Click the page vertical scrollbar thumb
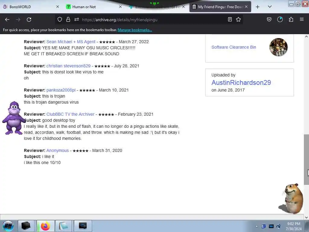This screenshot has height=232, width=309. [x=306, y=160]
